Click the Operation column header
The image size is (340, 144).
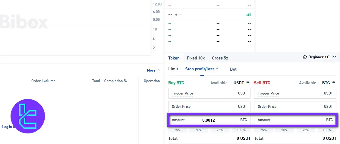coord(152,81)
